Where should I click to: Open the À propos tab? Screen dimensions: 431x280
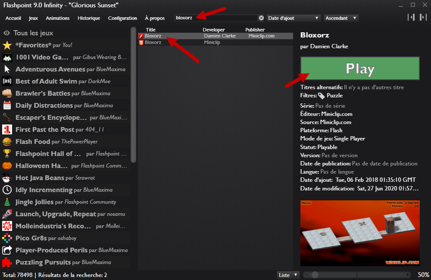coord(155,18)
